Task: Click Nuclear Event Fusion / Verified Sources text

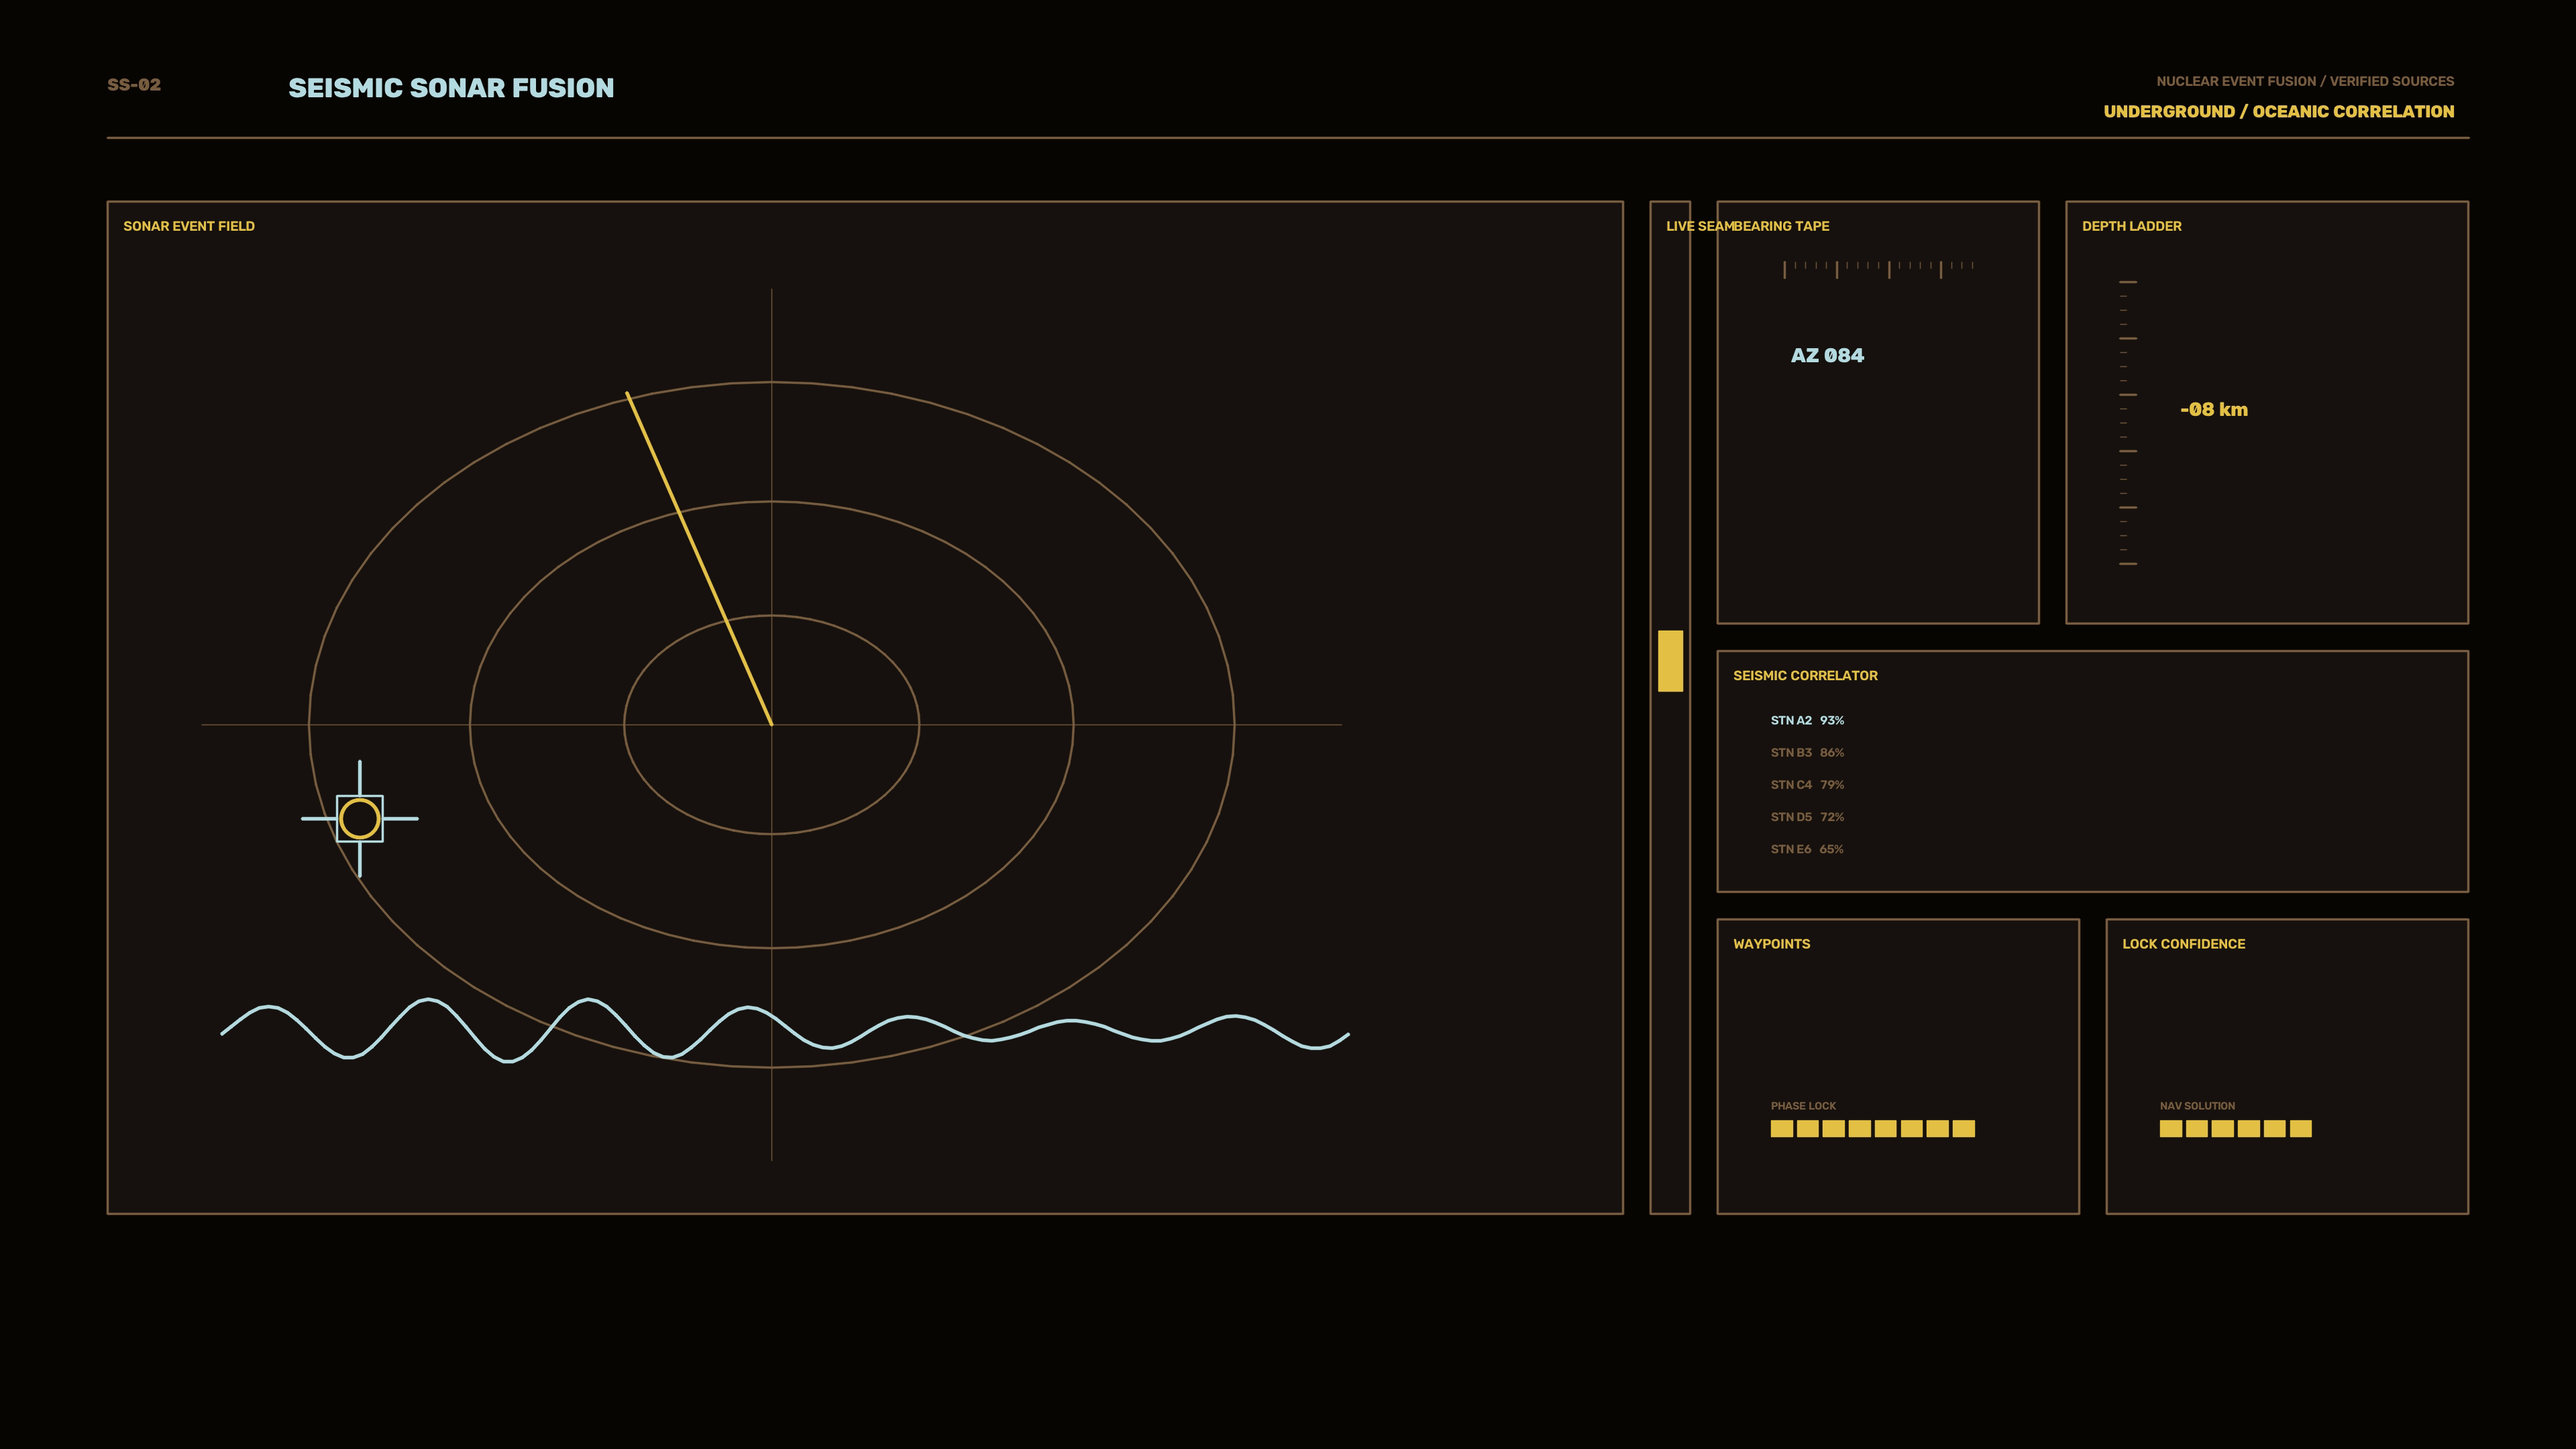Action: tap(2305, 81)
